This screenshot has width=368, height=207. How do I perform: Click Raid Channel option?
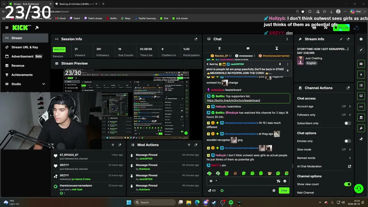(x=305, y=193)
